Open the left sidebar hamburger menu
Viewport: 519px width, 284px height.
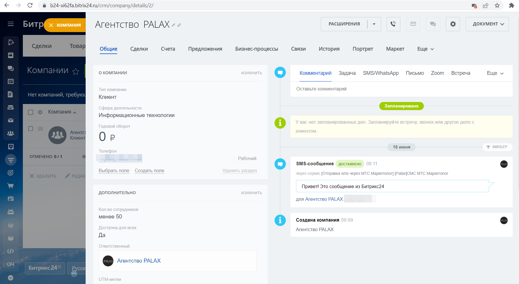(11, 24)
